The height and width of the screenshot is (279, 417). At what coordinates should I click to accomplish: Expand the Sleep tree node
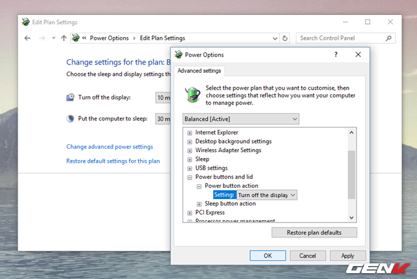click(x=190, y=160)
